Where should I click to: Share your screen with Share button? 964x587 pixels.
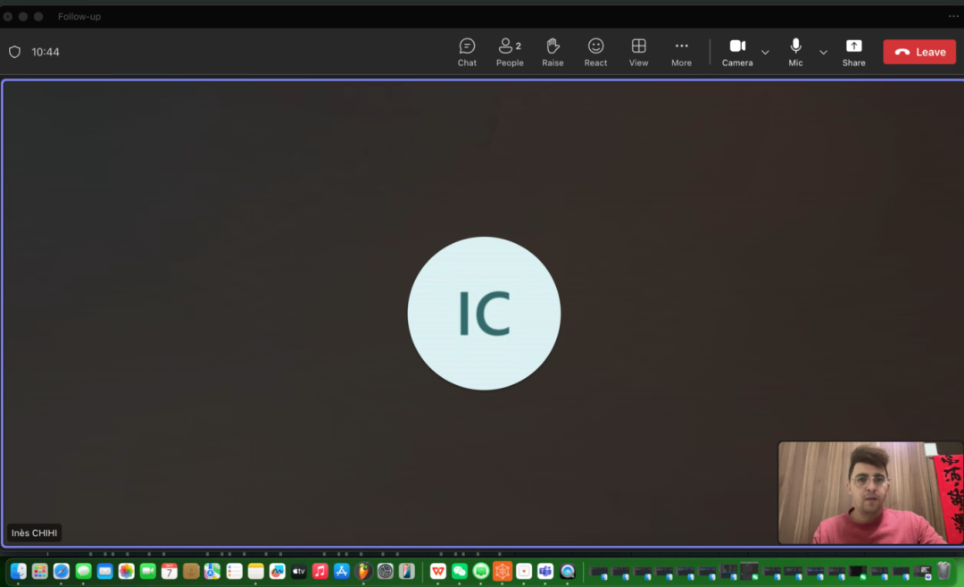853,52
